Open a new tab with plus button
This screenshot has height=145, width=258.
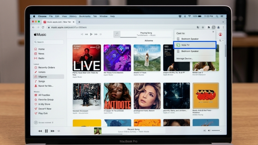79,22
